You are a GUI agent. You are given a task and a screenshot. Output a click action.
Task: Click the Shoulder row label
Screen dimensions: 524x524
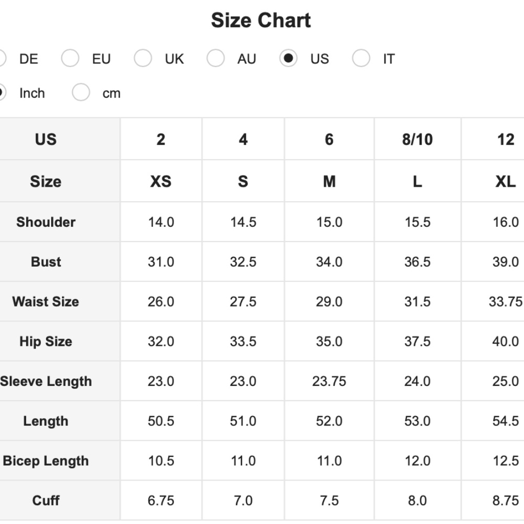[x=46, y=222]
